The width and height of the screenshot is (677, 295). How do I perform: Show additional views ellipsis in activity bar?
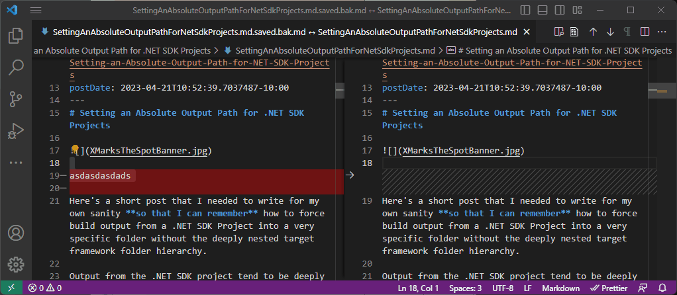tap(16, 163)
